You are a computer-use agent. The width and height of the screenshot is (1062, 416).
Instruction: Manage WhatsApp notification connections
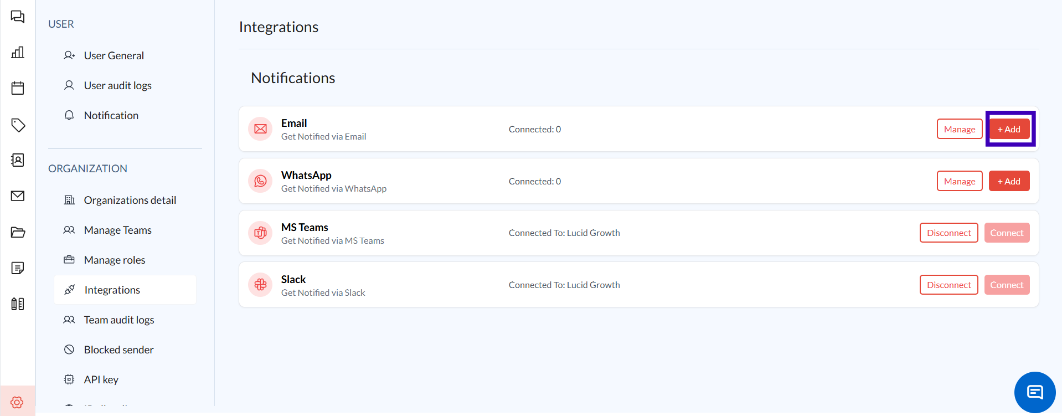[960, 181]
